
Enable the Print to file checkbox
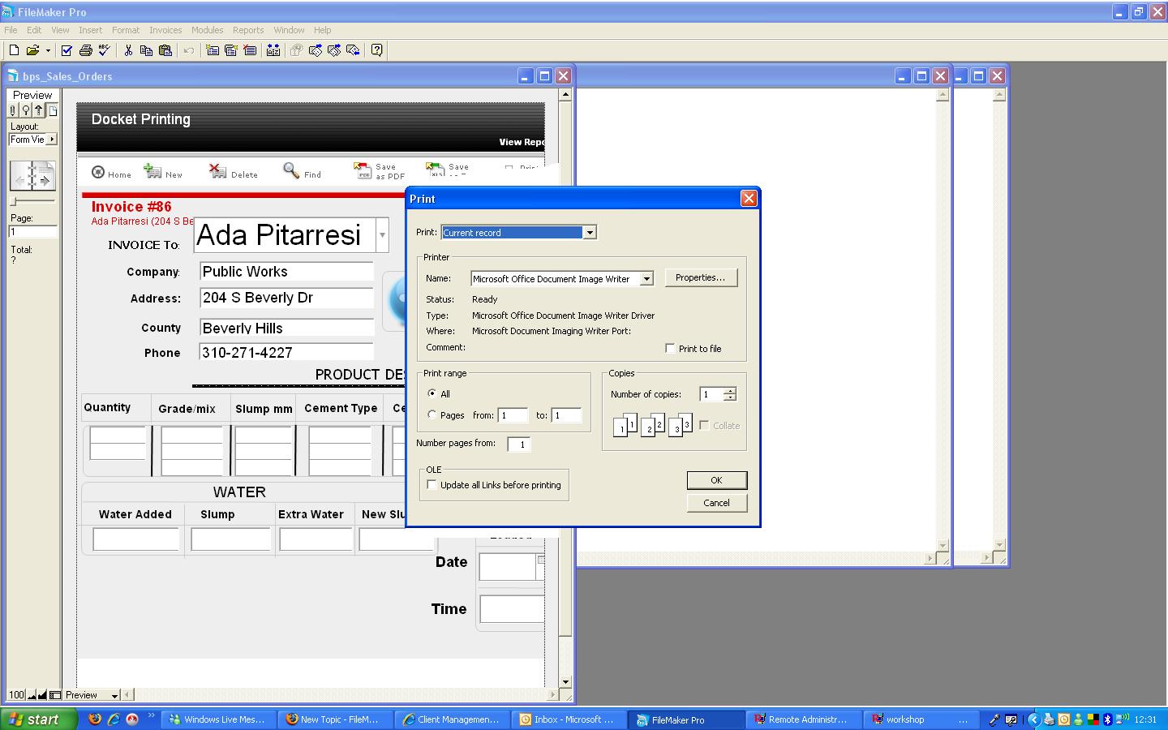click(x=670, y=348)
